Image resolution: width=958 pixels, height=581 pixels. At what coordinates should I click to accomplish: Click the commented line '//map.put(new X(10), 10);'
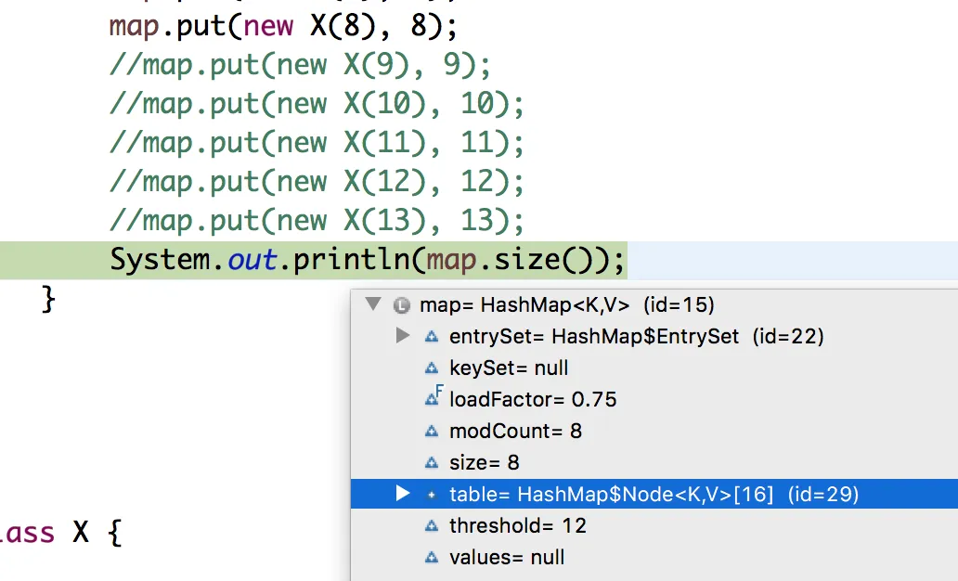coord(317,104)
